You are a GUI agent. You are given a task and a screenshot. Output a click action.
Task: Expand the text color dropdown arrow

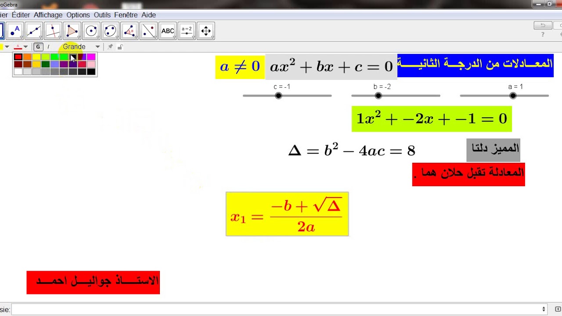coord(25,47)
